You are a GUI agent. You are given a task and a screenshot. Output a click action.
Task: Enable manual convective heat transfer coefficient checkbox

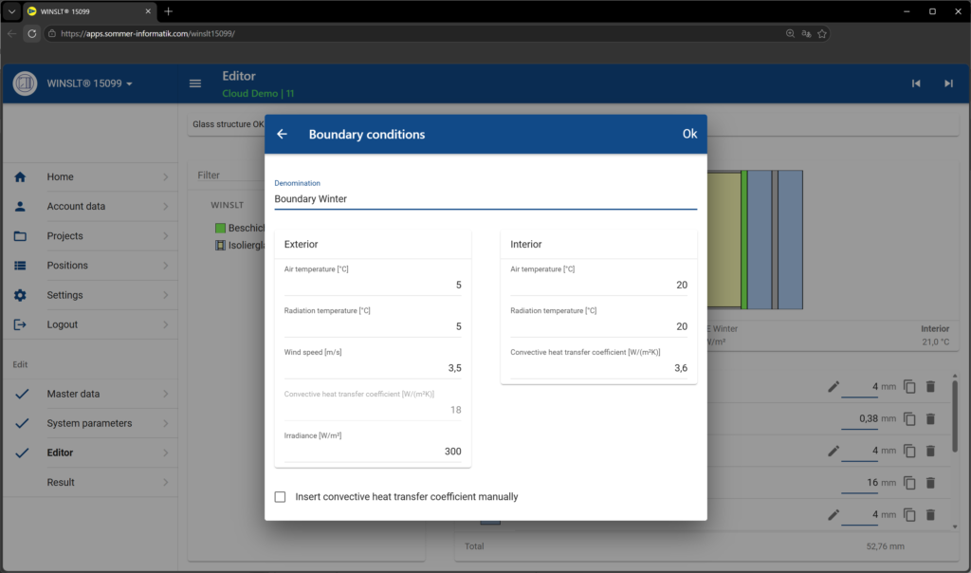click(x=281, y=497)
